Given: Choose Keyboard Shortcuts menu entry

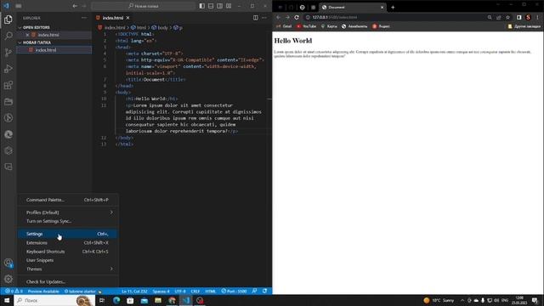Looking at the screenshot, I should [68, 252].
